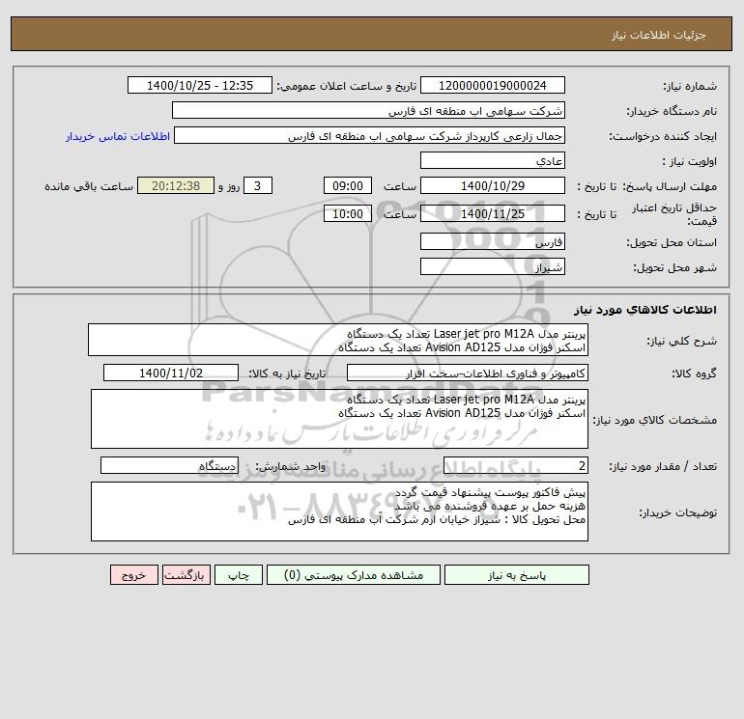The width and height of the screenshot is (744, 719).
Task: Click the حداقل تاریخ اعتبار قیمت label
Action: click(x=674, y=214)
